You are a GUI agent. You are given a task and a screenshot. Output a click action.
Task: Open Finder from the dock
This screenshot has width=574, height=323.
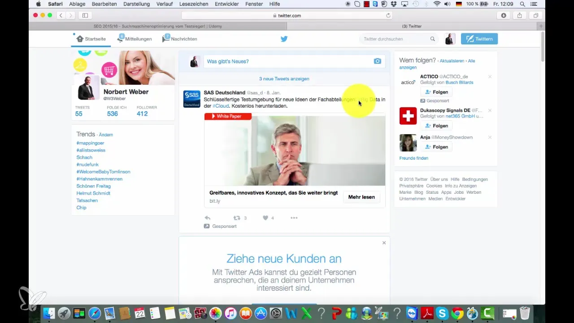click(x=49, y=313)
